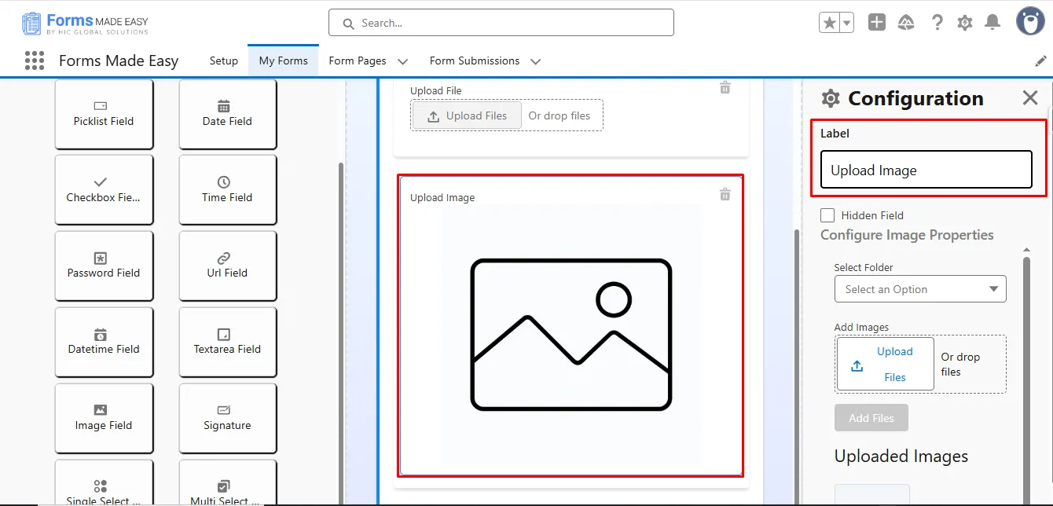Open the Help question mark icon
The height and width of the screenshot is (506, 1053).
click(937, 23)
